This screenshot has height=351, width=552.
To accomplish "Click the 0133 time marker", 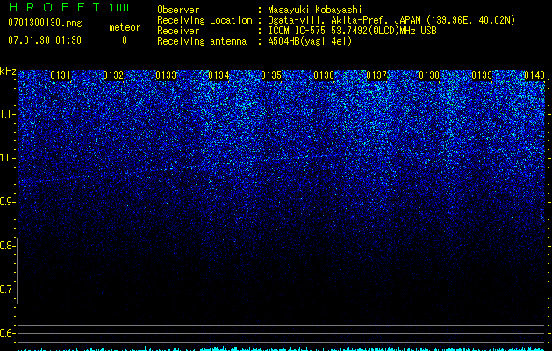I will tap(166, 75).
